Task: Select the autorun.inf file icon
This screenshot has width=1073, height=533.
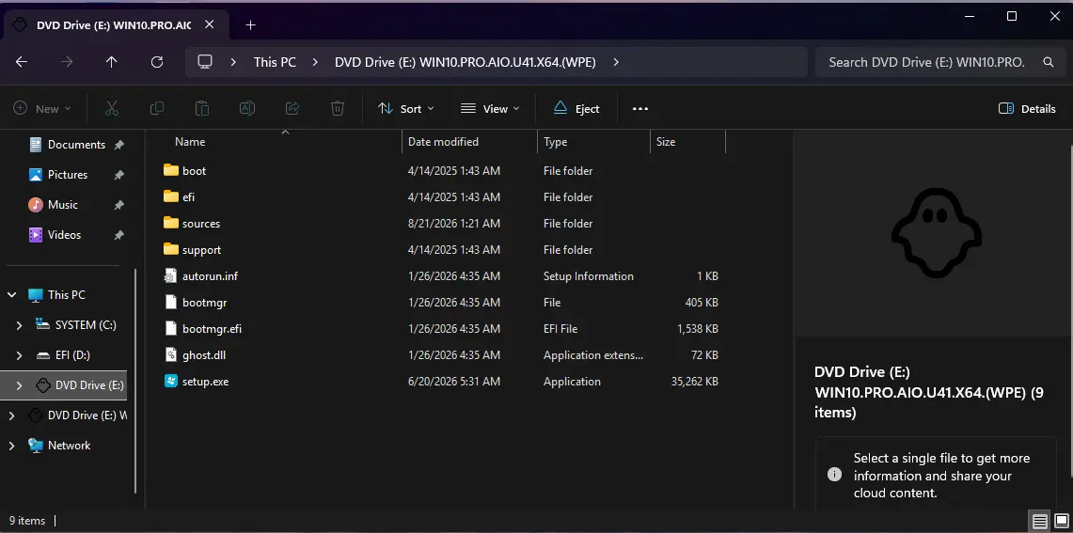Action: tap(171, 275)
